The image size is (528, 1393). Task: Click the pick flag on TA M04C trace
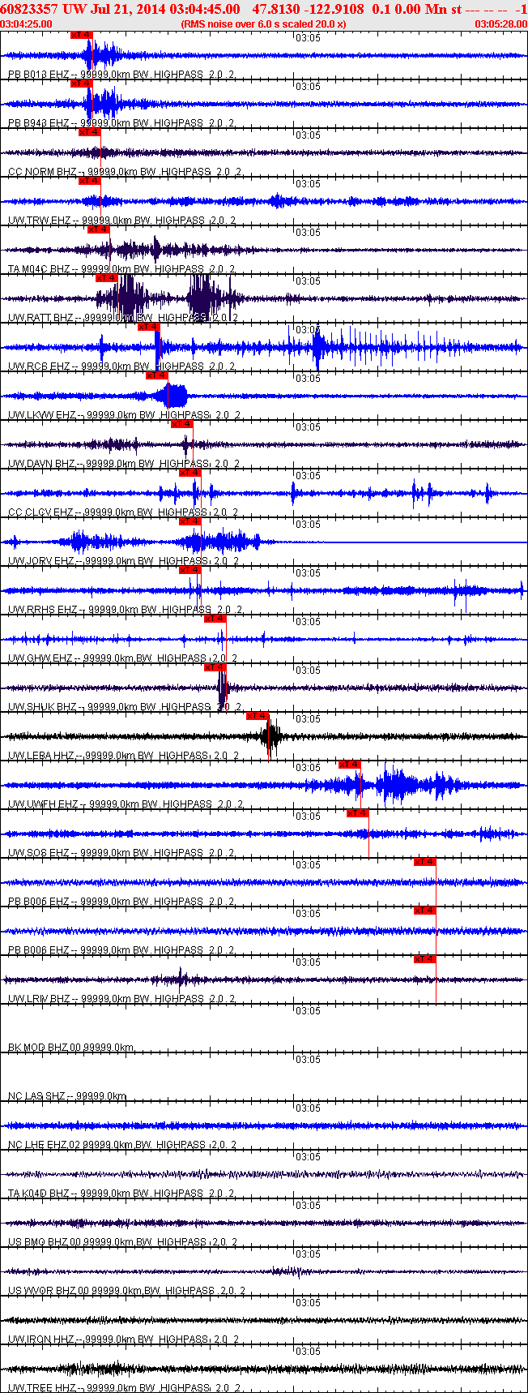(x=99, y=229)
